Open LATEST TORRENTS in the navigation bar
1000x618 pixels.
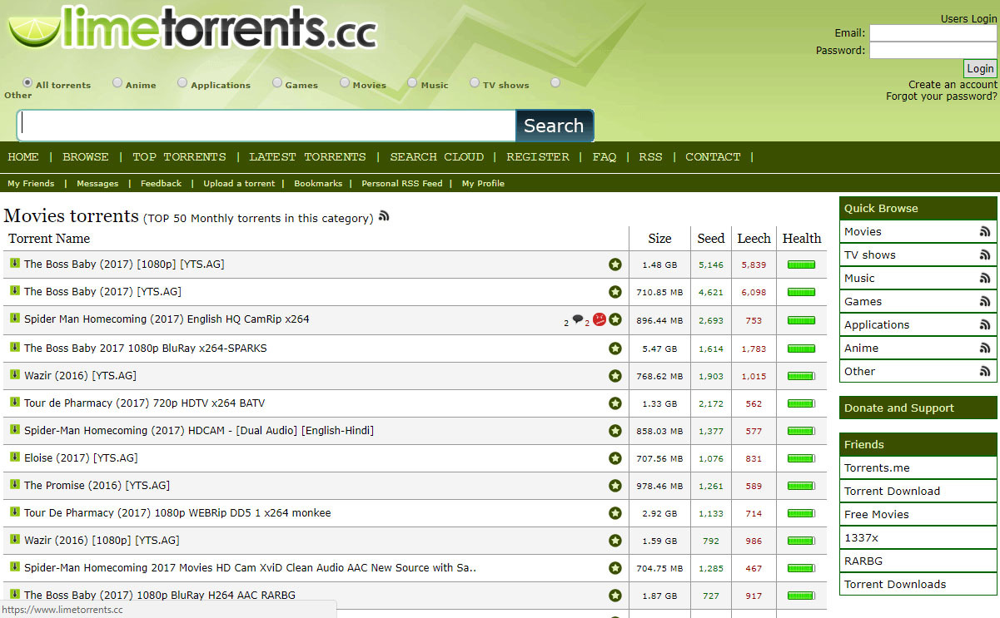tap(307, 156)
